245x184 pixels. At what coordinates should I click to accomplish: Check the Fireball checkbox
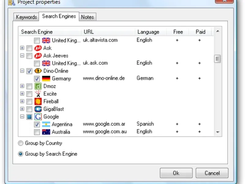click(29, 102)
